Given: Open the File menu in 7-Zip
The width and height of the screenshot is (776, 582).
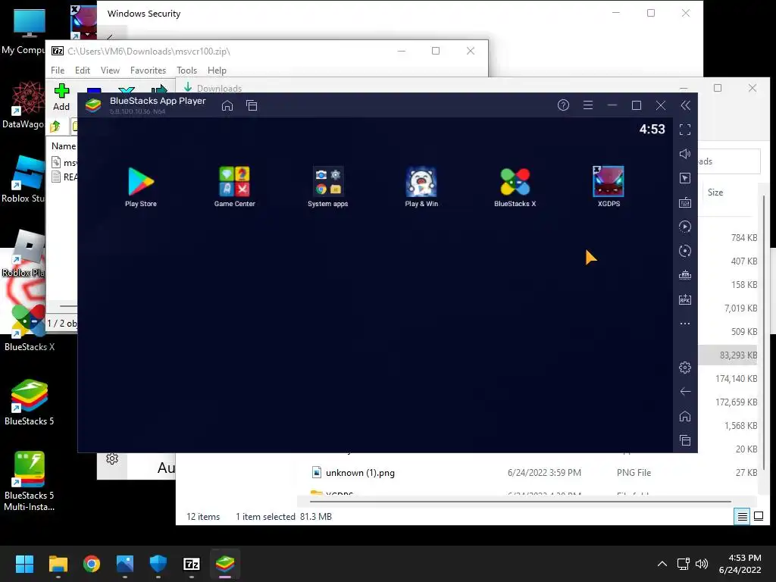Looking at the screenshot, I should click(58, 70).
